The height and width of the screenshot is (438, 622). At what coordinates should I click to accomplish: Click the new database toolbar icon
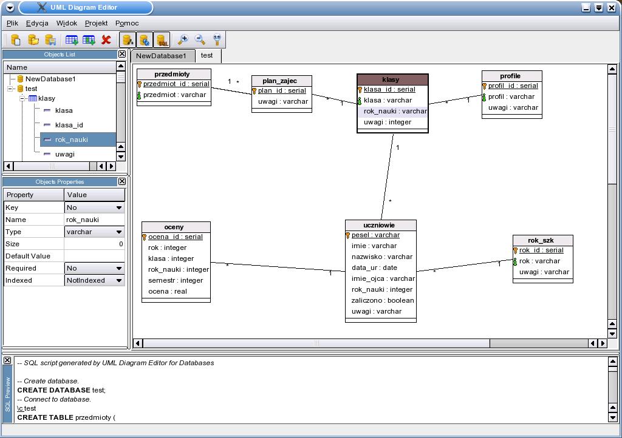16,40
